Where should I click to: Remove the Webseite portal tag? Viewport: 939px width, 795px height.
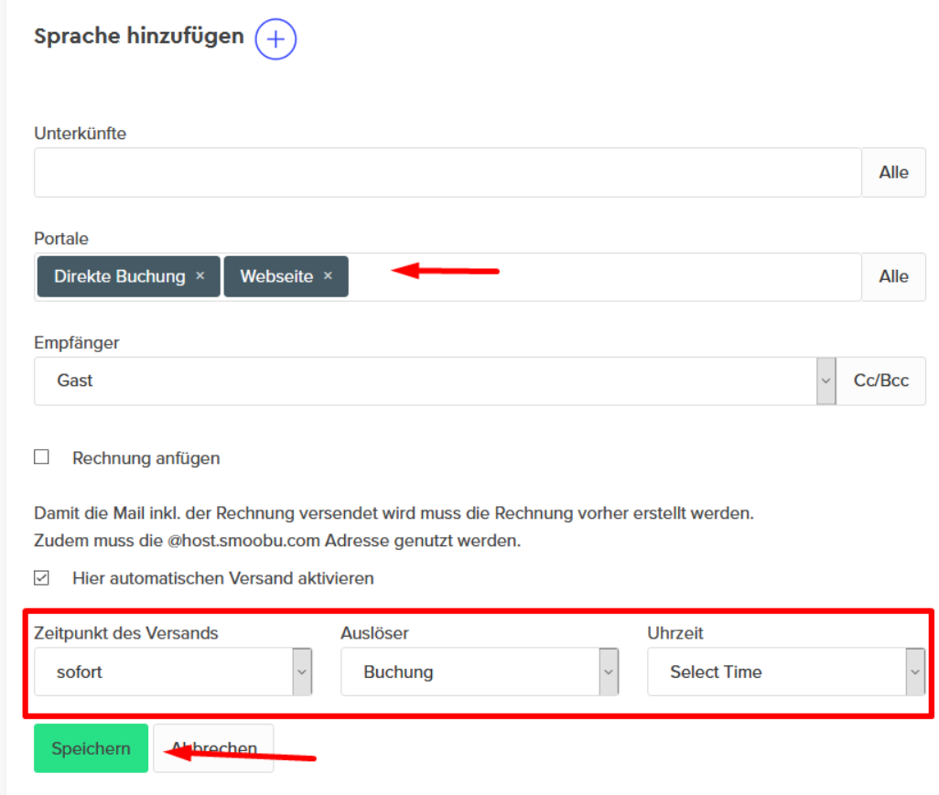[x=328, y=275]
